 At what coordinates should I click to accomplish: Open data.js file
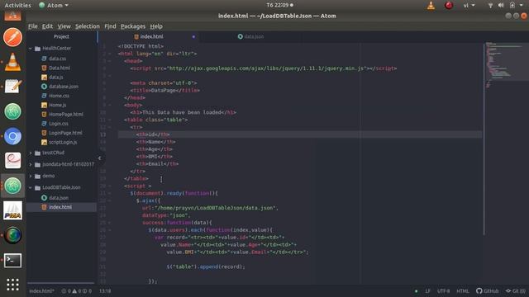[x=55, y=77]
